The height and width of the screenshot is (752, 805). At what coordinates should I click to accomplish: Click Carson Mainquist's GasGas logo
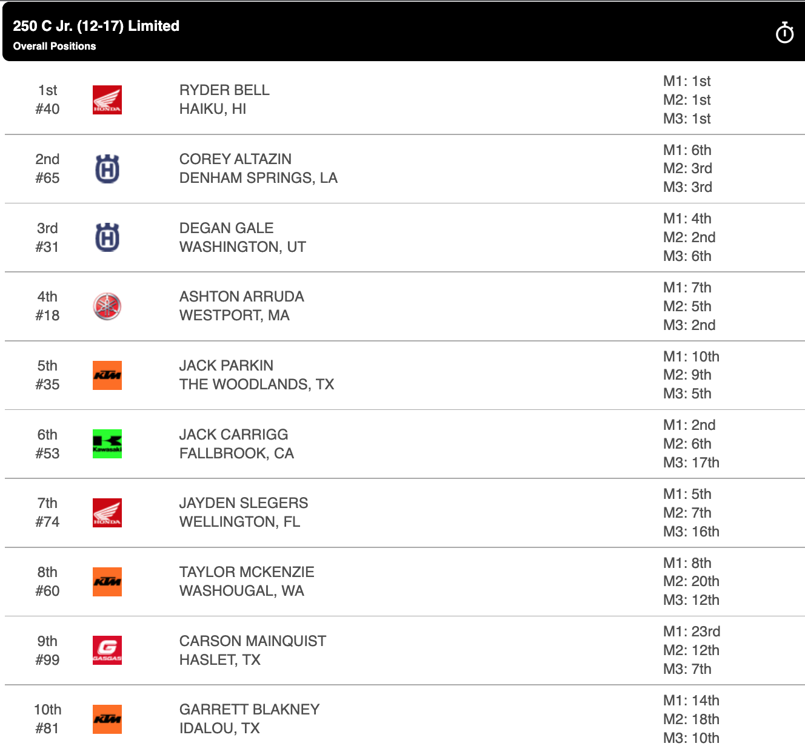click(107, 650)
